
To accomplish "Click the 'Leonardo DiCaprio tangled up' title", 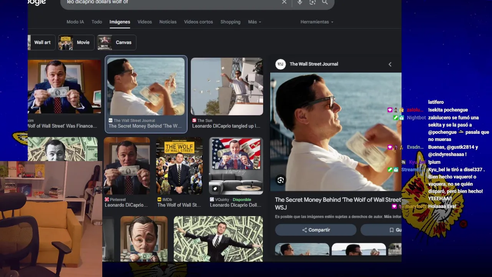I will point(226,126).
